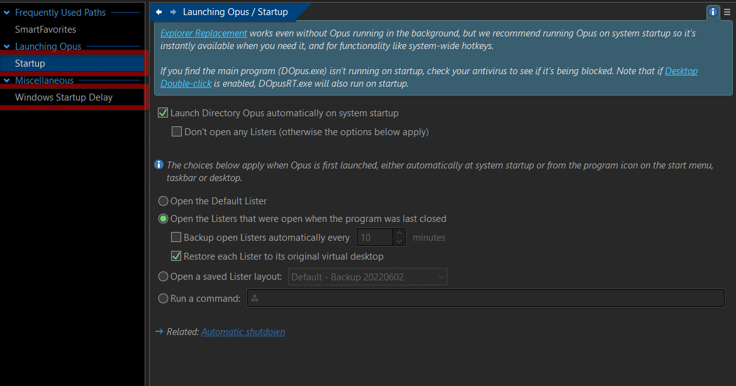Screen dimensions: 736x386
Task: Click the back arrow navigation icon
Action: pos(159,12)
